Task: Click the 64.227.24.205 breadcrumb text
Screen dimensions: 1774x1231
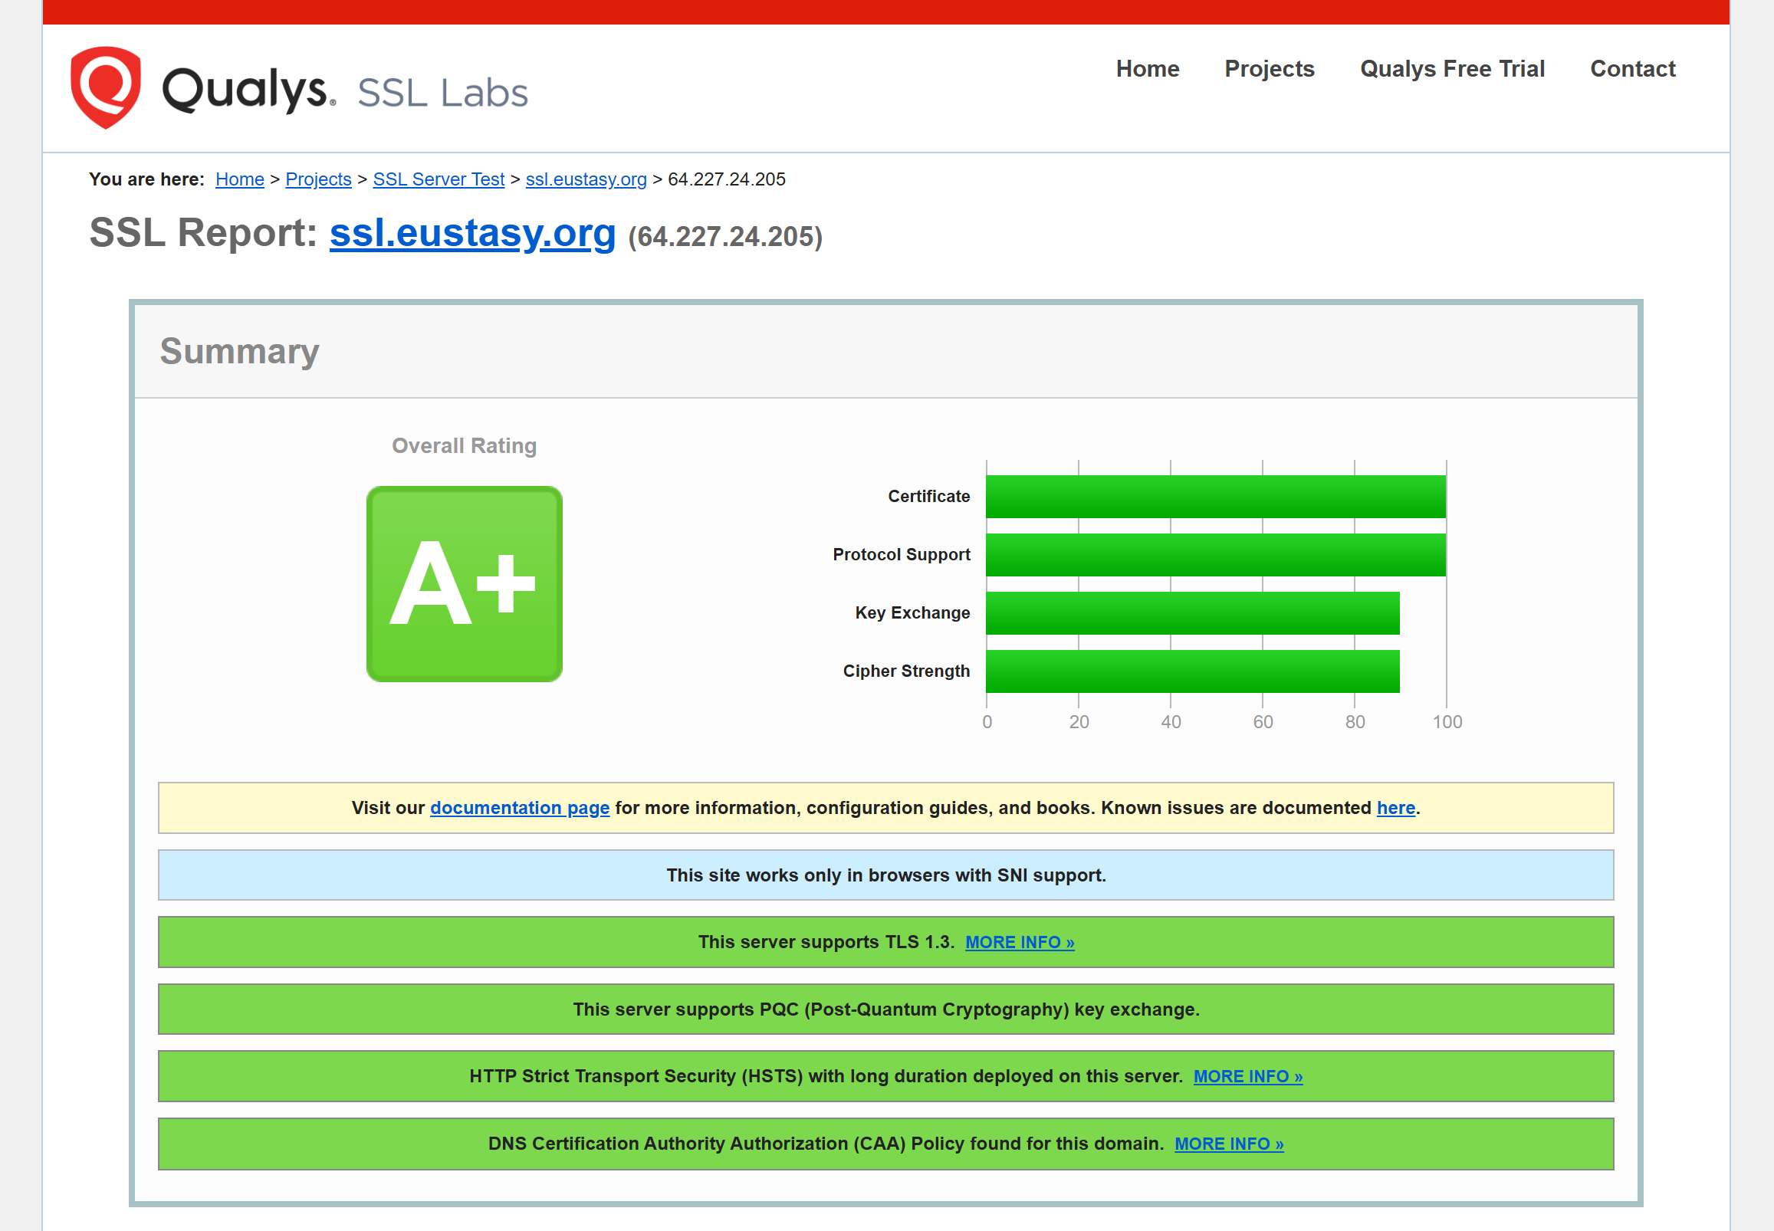Action: tap(726, 179)
